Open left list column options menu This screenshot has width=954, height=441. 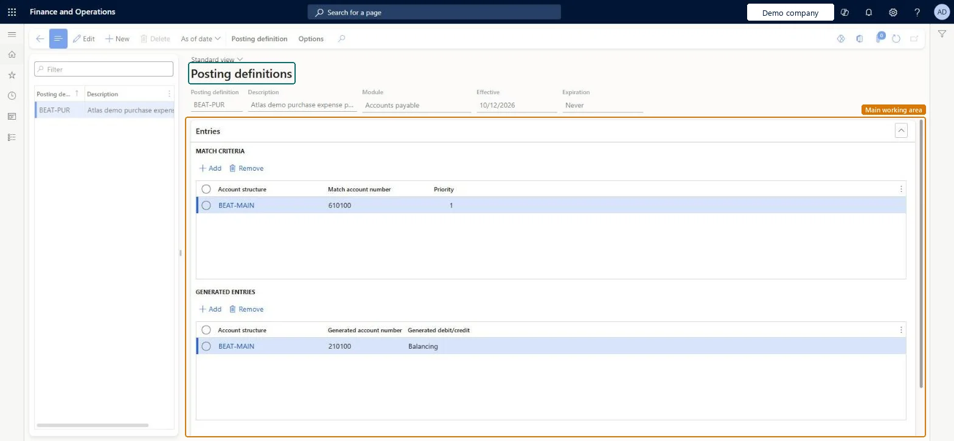click(169, 94)
